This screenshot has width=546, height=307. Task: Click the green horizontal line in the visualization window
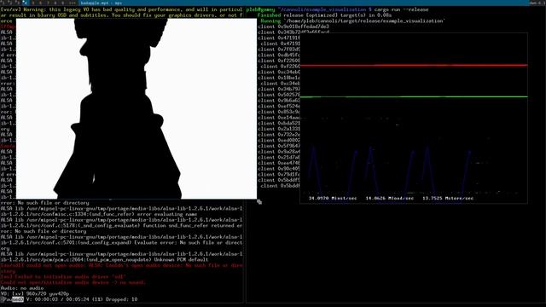[414, 96]
